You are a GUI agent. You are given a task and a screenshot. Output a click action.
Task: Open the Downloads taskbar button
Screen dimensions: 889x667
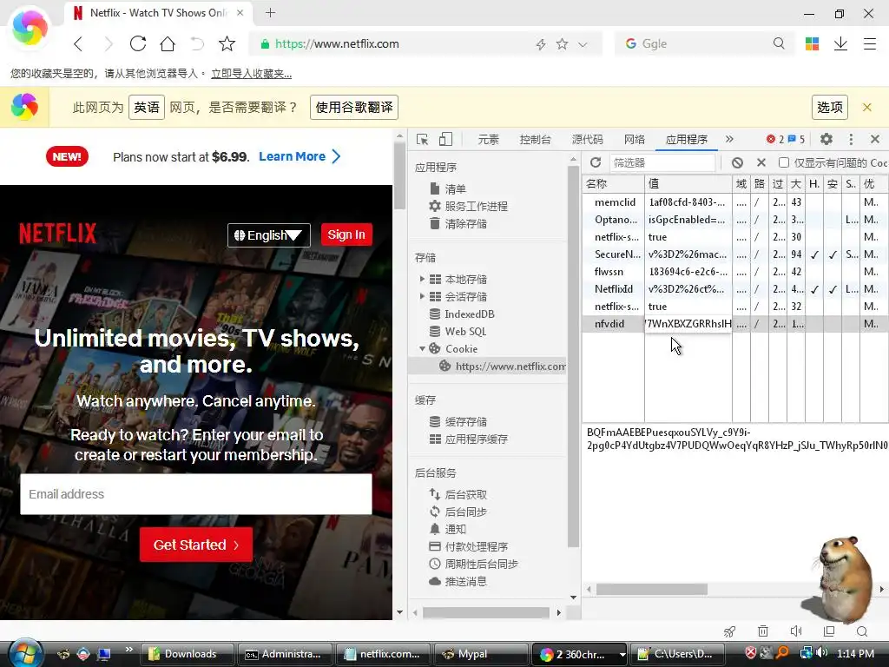tap(188, 654)
